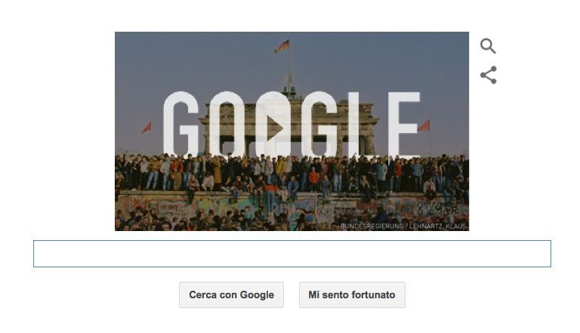The image size is (580, 333).
Task: Focus the empty Google search field
Action: pyautogui.click(x=292, y=254)
